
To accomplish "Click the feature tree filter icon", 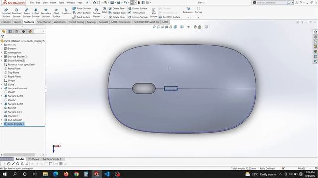I will (2, 36).
